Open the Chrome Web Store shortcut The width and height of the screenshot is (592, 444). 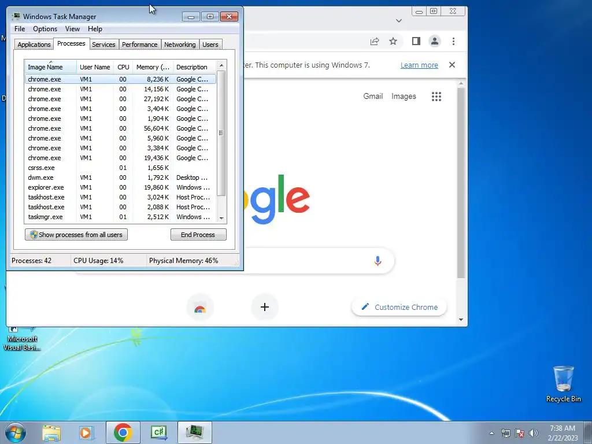pyautogui.click(x=200, y=307)
